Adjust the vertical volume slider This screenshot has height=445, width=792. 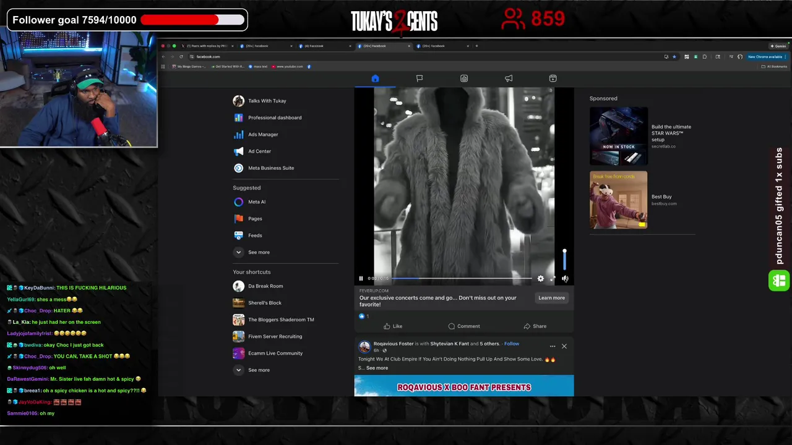point(564,260)
